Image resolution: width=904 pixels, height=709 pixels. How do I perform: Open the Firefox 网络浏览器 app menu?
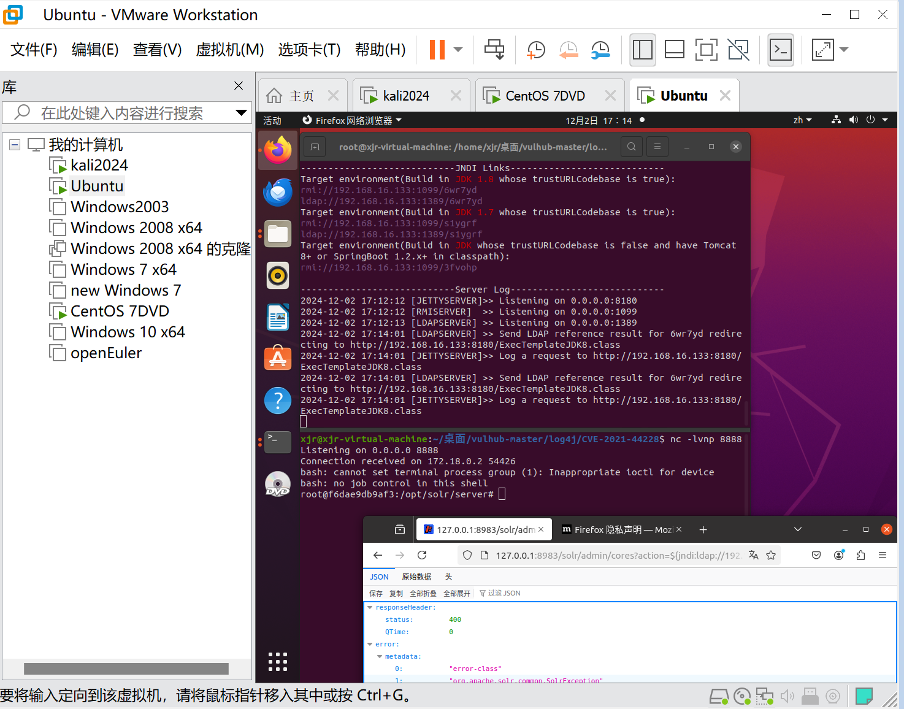coord(352,120)
